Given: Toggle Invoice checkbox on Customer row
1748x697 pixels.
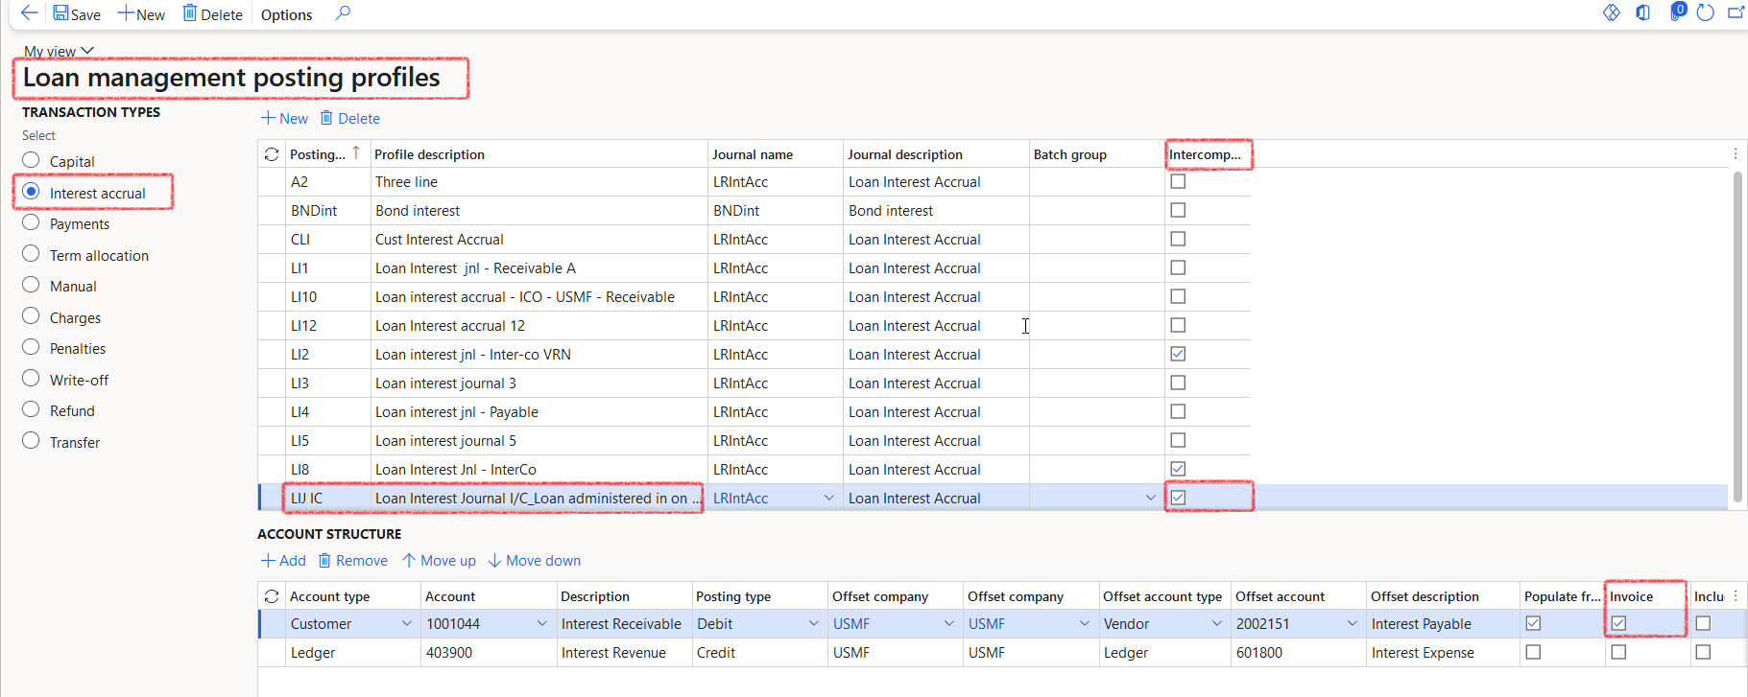Looking at the screenshot, I should click(x=1618, y=623).
